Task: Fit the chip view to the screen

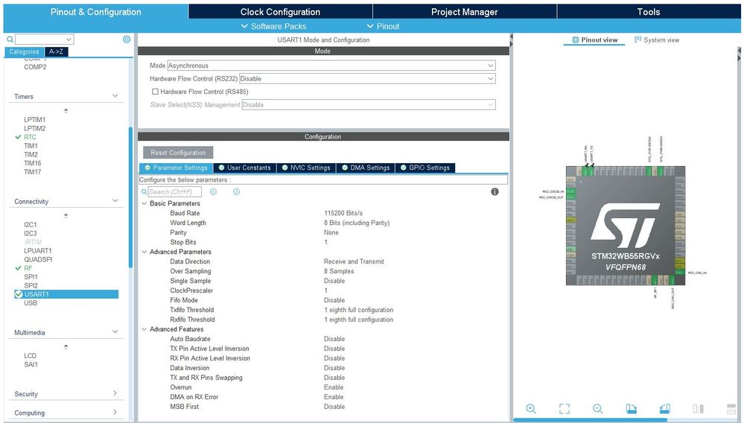Action: (565, 408)
